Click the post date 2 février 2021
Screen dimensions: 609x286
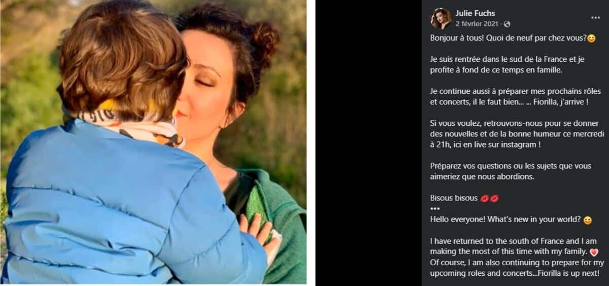point(477,24)
